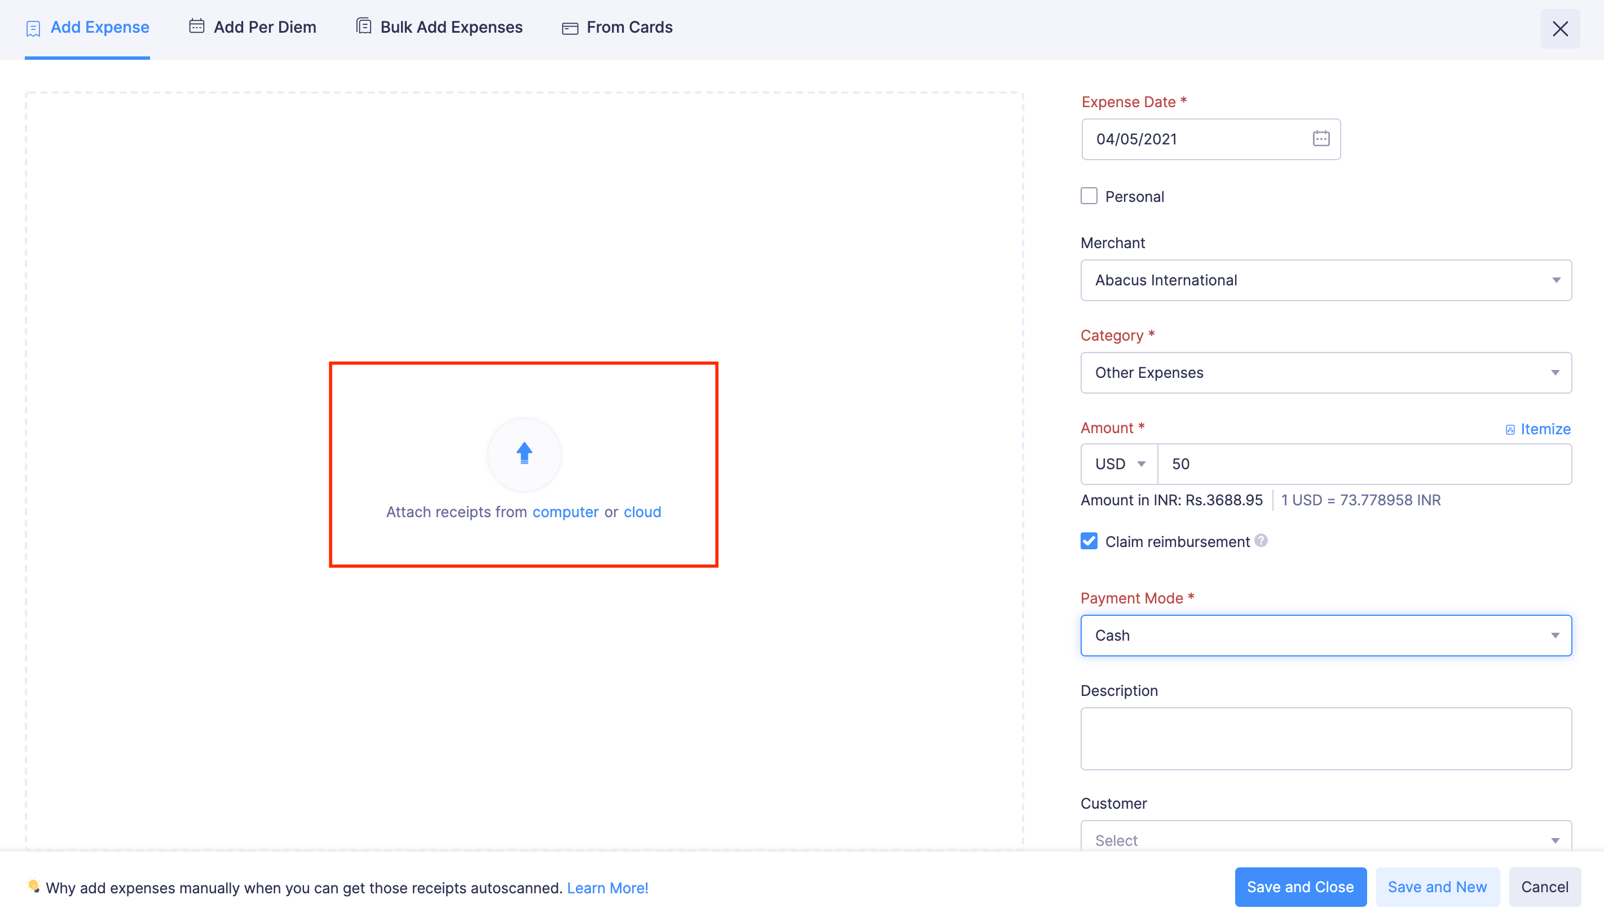Click the Bulk Add Expenses icon

coord(363,27)
